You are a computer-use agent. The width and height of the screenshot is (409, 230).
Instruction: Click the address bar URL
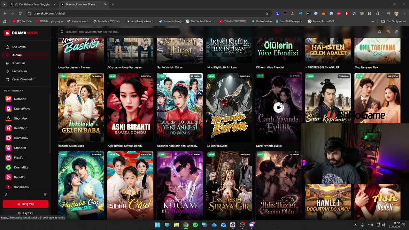pyautogui.click(x=50, y=13)
